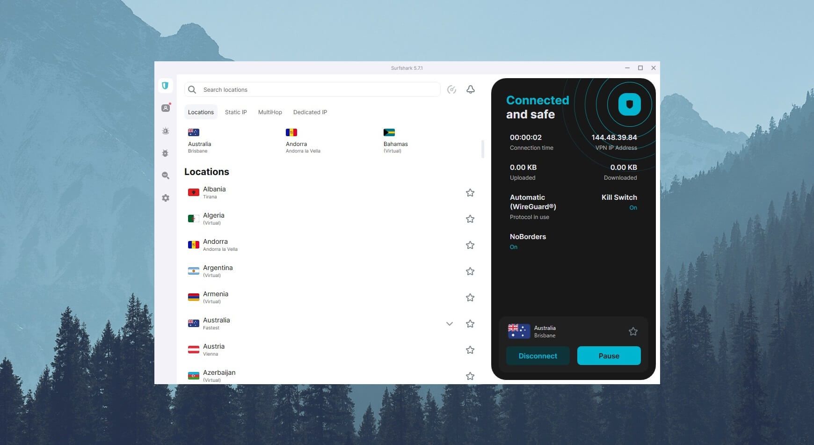
Task: Click the shield logo in connected panel
Action: pos(630,104)
